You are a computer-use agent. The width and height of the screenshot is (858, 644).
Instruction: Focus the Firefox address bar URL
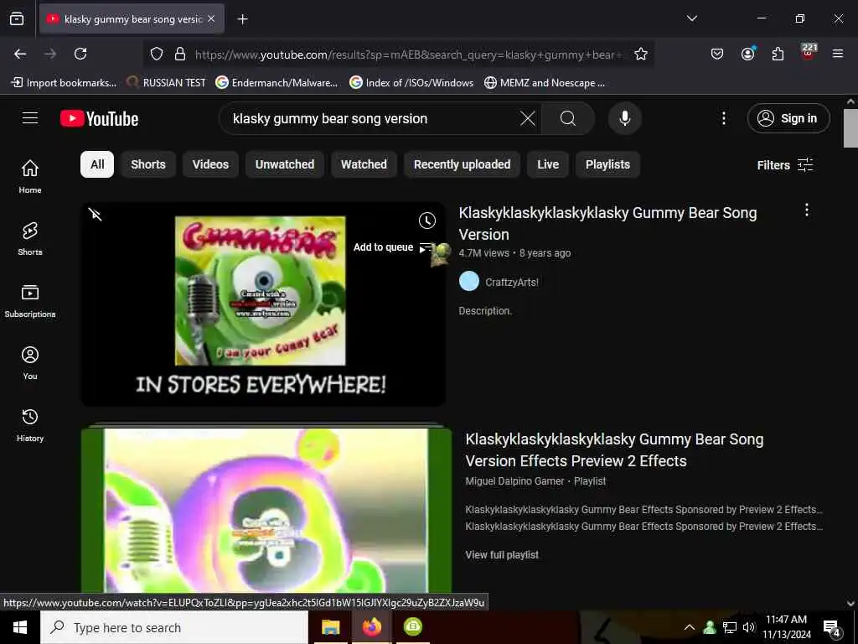tap(408, 55)
